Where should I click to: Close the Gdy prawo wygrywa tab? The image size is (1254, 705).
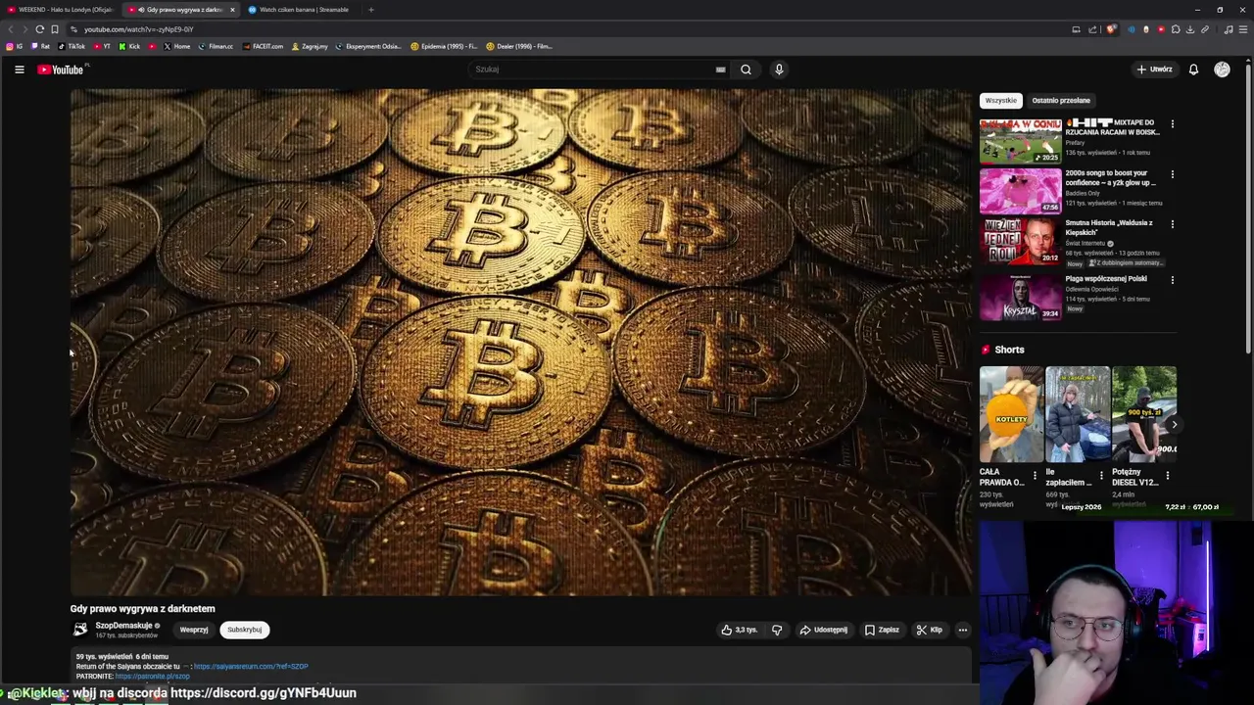tap(232, 10)
